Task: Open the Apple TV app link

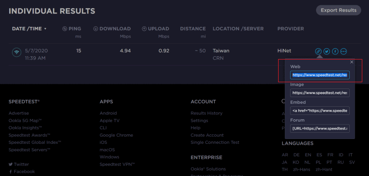Action: coord(110,121)
